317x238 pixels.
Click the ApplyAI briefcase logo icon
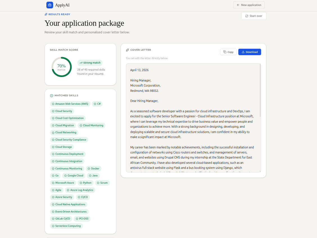coord(50,5)
